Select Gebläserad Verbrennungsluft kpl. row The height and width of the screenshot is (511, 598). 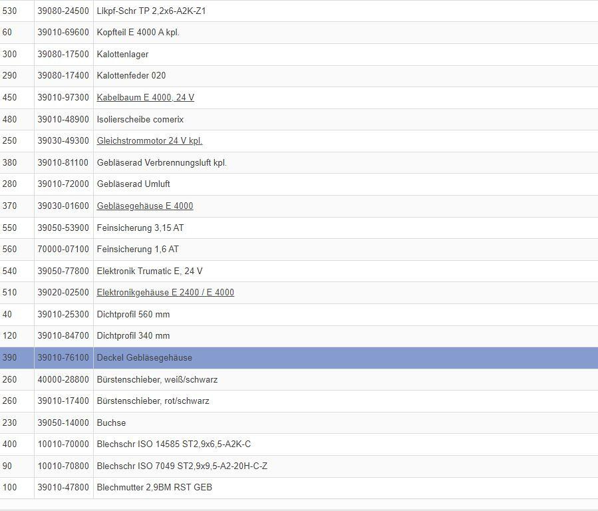pyautogui.click(x=162, y=163)
